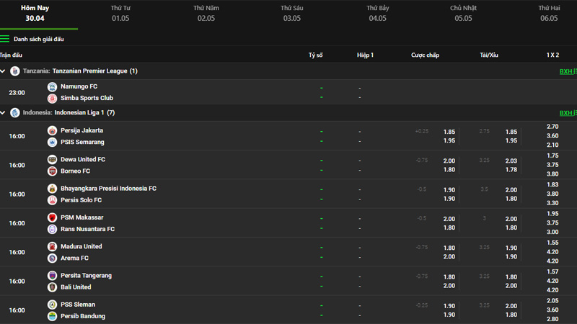577x324 pixels.
Task: Switch to Thứ Năm 02.05 tab
Action: tap(206, 13)
